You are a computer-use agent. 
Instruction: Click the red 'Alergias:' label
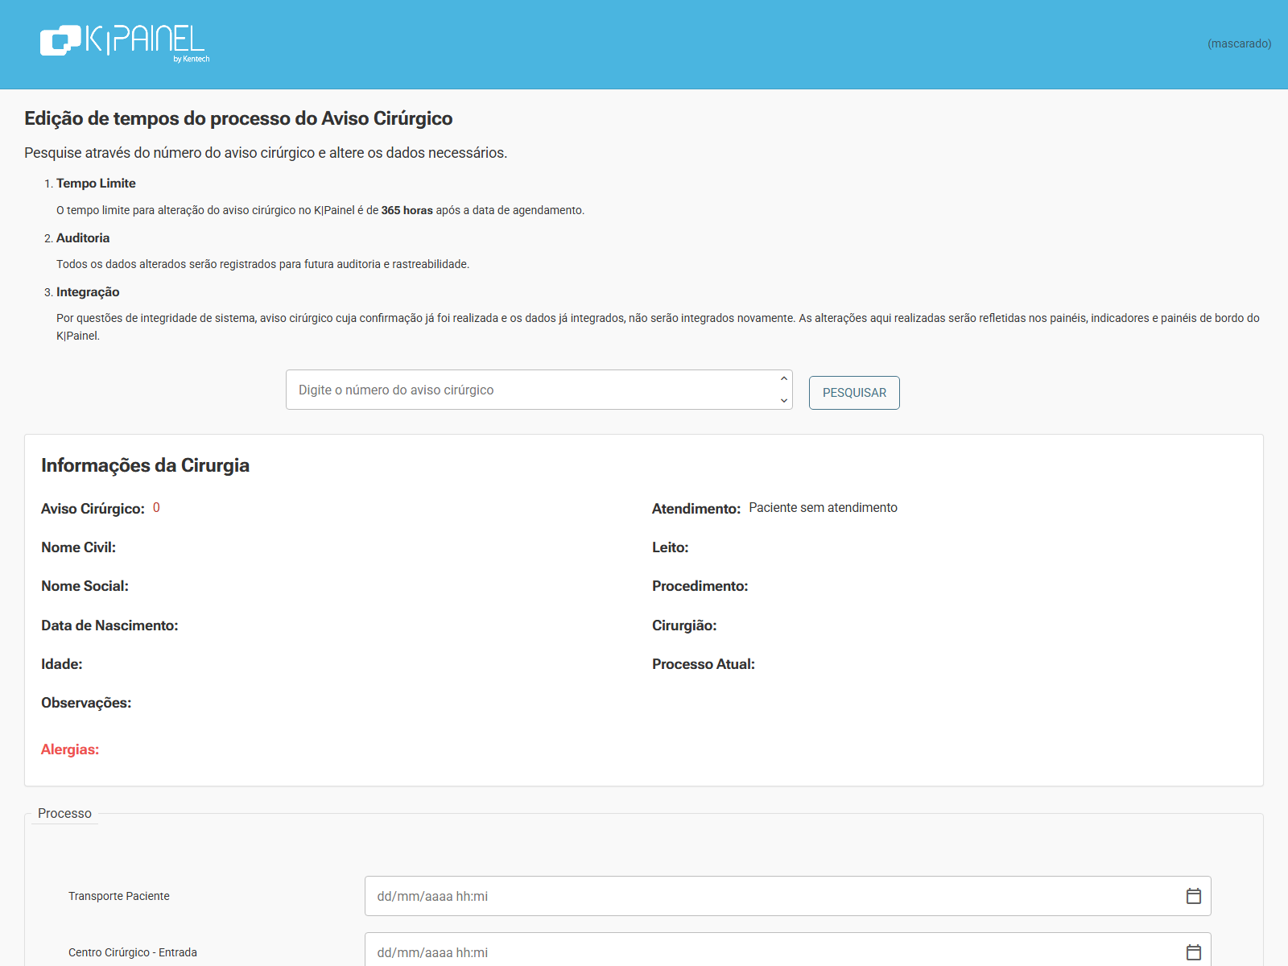tap(70, 749)
